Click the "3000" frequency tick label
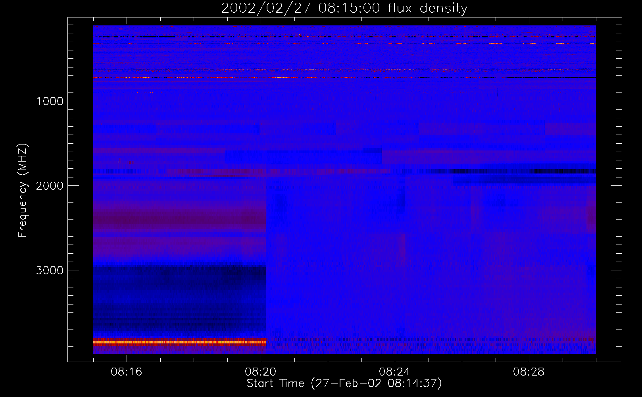This screenshot has width=642, height=397. pyautogui.click(x=50, y=270)
